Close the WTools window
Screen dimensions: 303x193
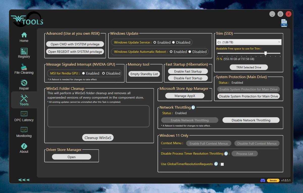point(289,14)
